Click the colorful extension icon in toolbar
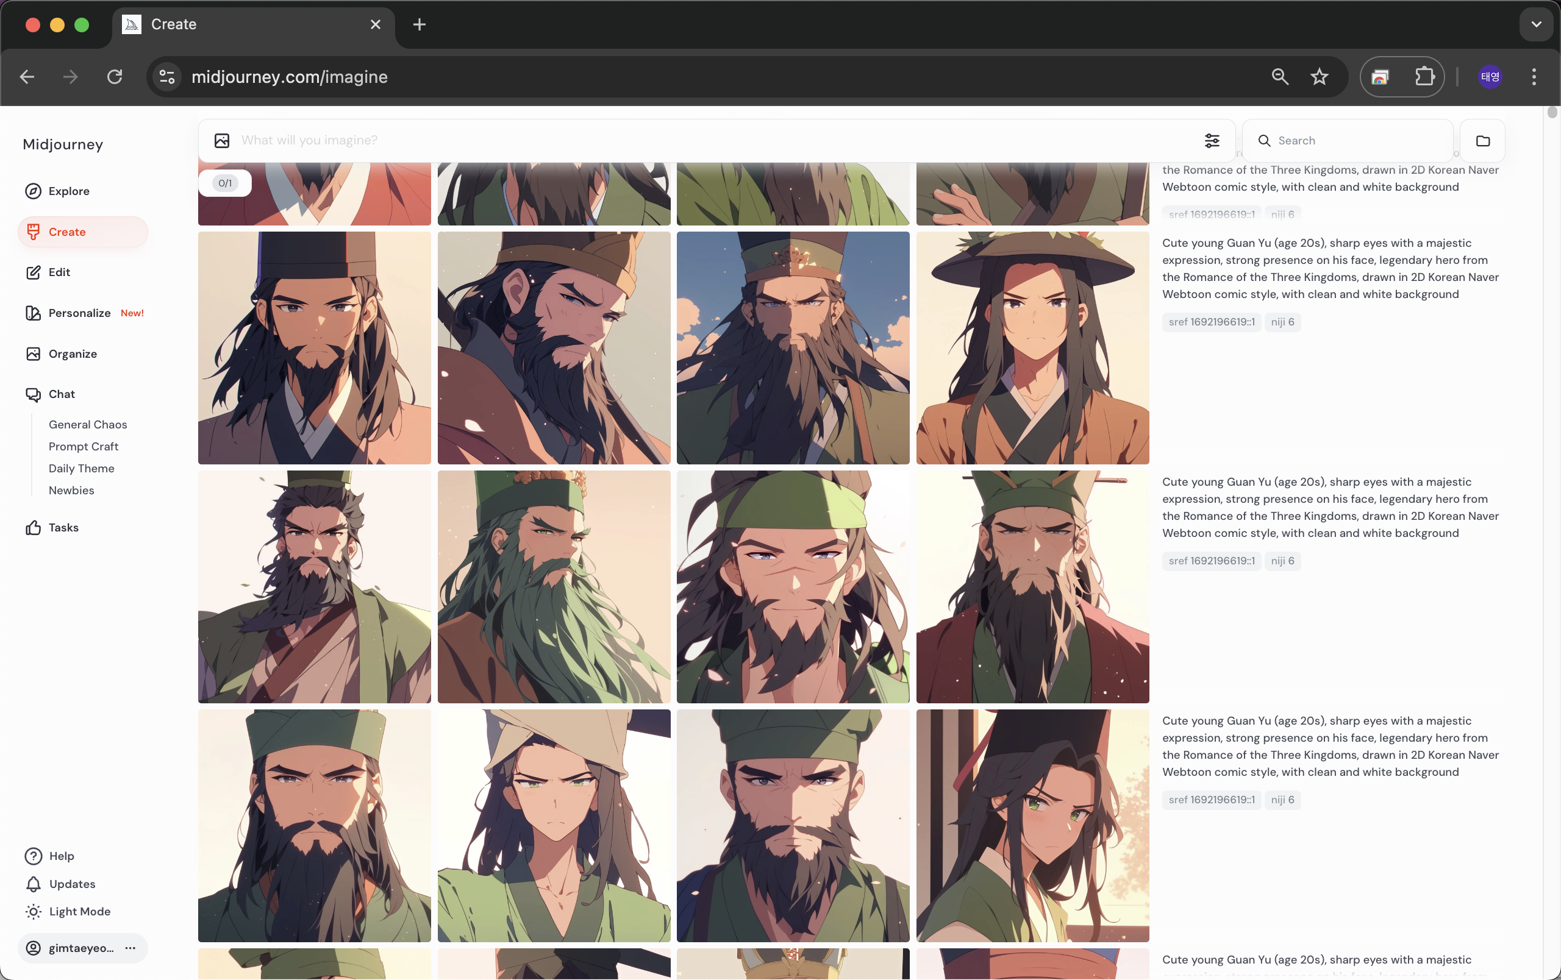The height and width of the screenshot is (980, 1561). (x=1379, y=76)
